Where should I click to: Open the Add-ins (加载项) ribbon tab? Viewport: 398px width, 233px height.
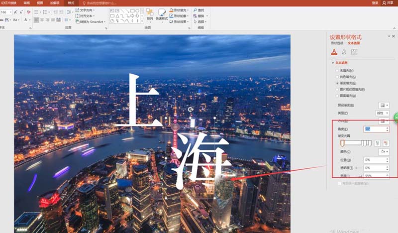click(x=55, y=3)
